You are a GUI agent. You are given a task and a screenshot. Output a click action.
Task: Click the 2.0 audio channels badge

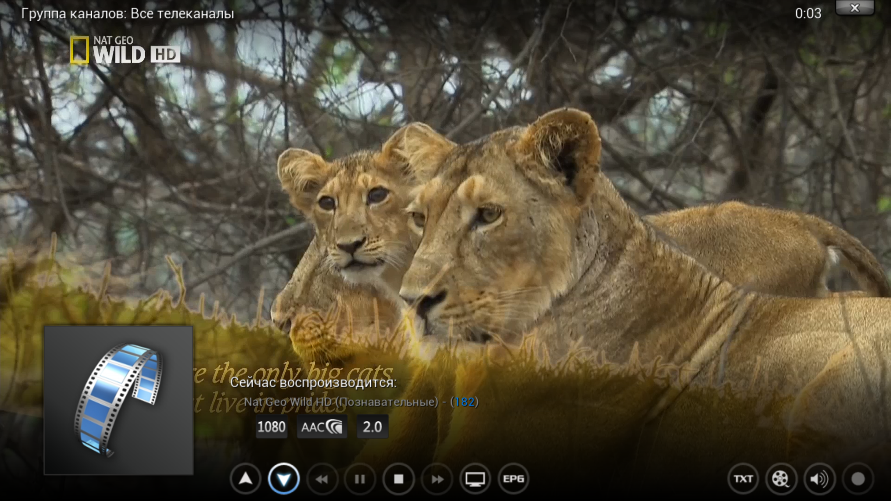[x=372, y=427]
